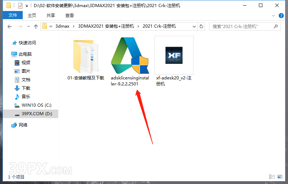Image resolution: width=288 pixels, height=184 pixels.
Task: Click the search magnifier icon
Action: pos(276,27)
